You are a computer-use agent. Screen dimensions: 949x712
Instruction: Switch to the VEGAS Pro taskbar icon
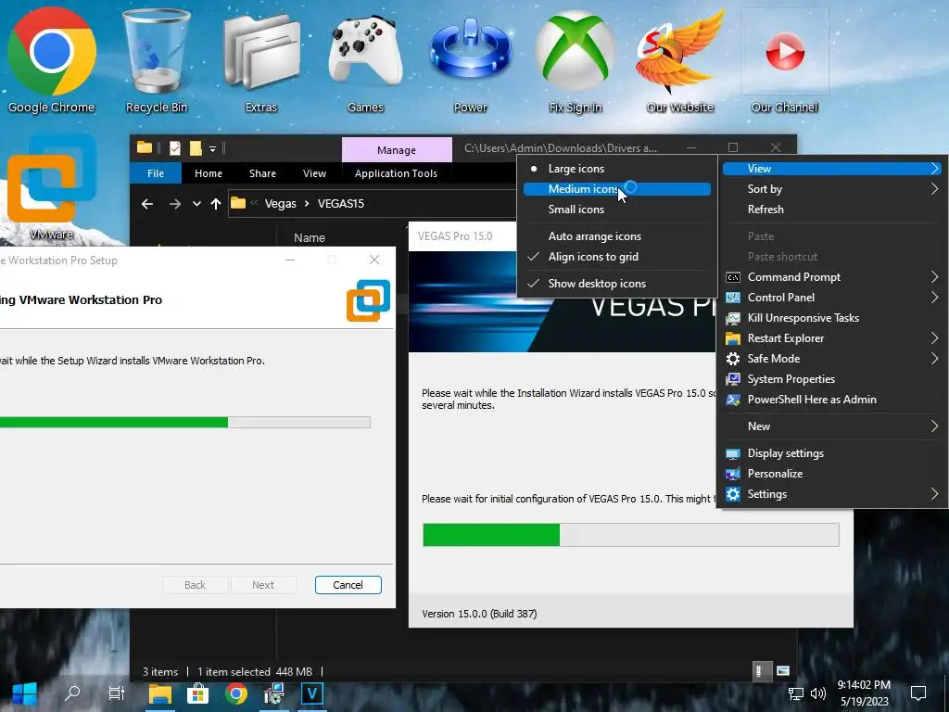click(312, 693)
